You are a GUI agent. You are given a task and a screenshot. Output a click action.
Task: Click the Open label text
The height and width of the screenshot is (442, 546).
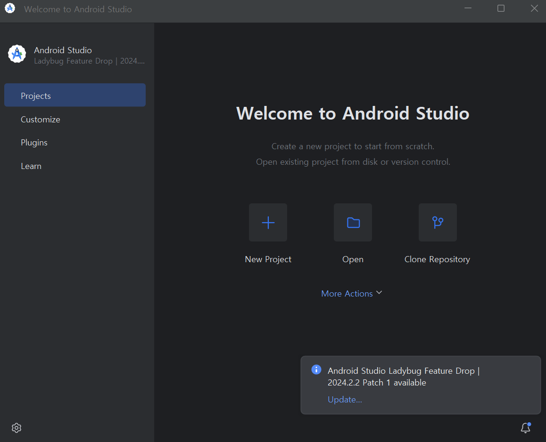[x=353, y=259]
